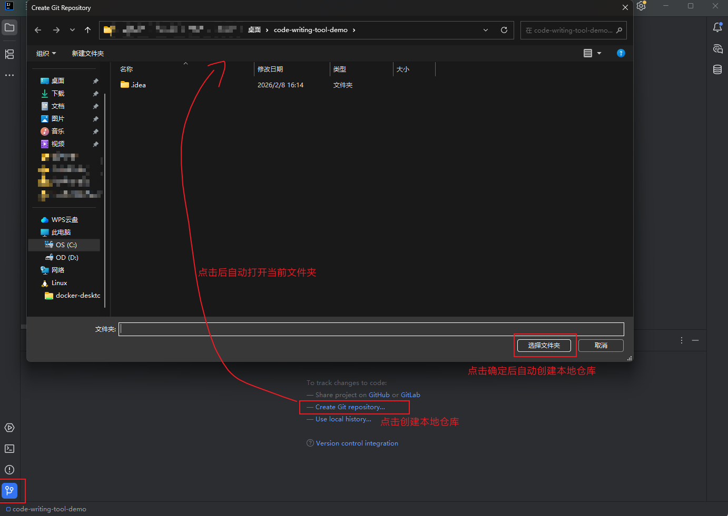Expand the 桌面 breadcrumb chevron
Viewport: 728px width, 516px height.
point(267,30)
